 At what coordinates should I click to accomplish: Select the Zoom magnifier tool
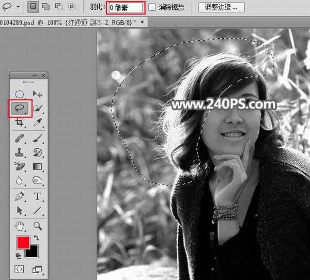coord(37,225)
